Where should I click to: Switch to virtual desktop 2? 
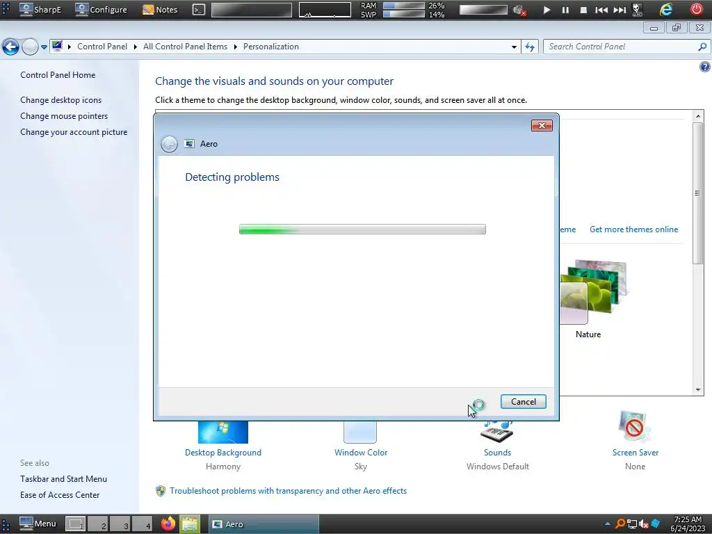pos(97,524)
